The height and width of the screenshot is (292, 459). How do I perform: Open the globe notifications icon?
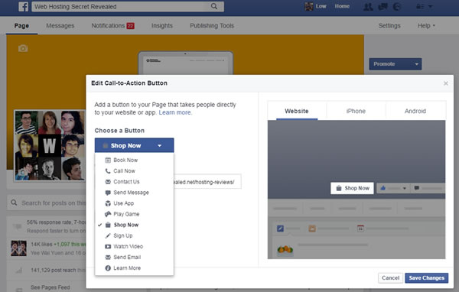coord(396,6)
